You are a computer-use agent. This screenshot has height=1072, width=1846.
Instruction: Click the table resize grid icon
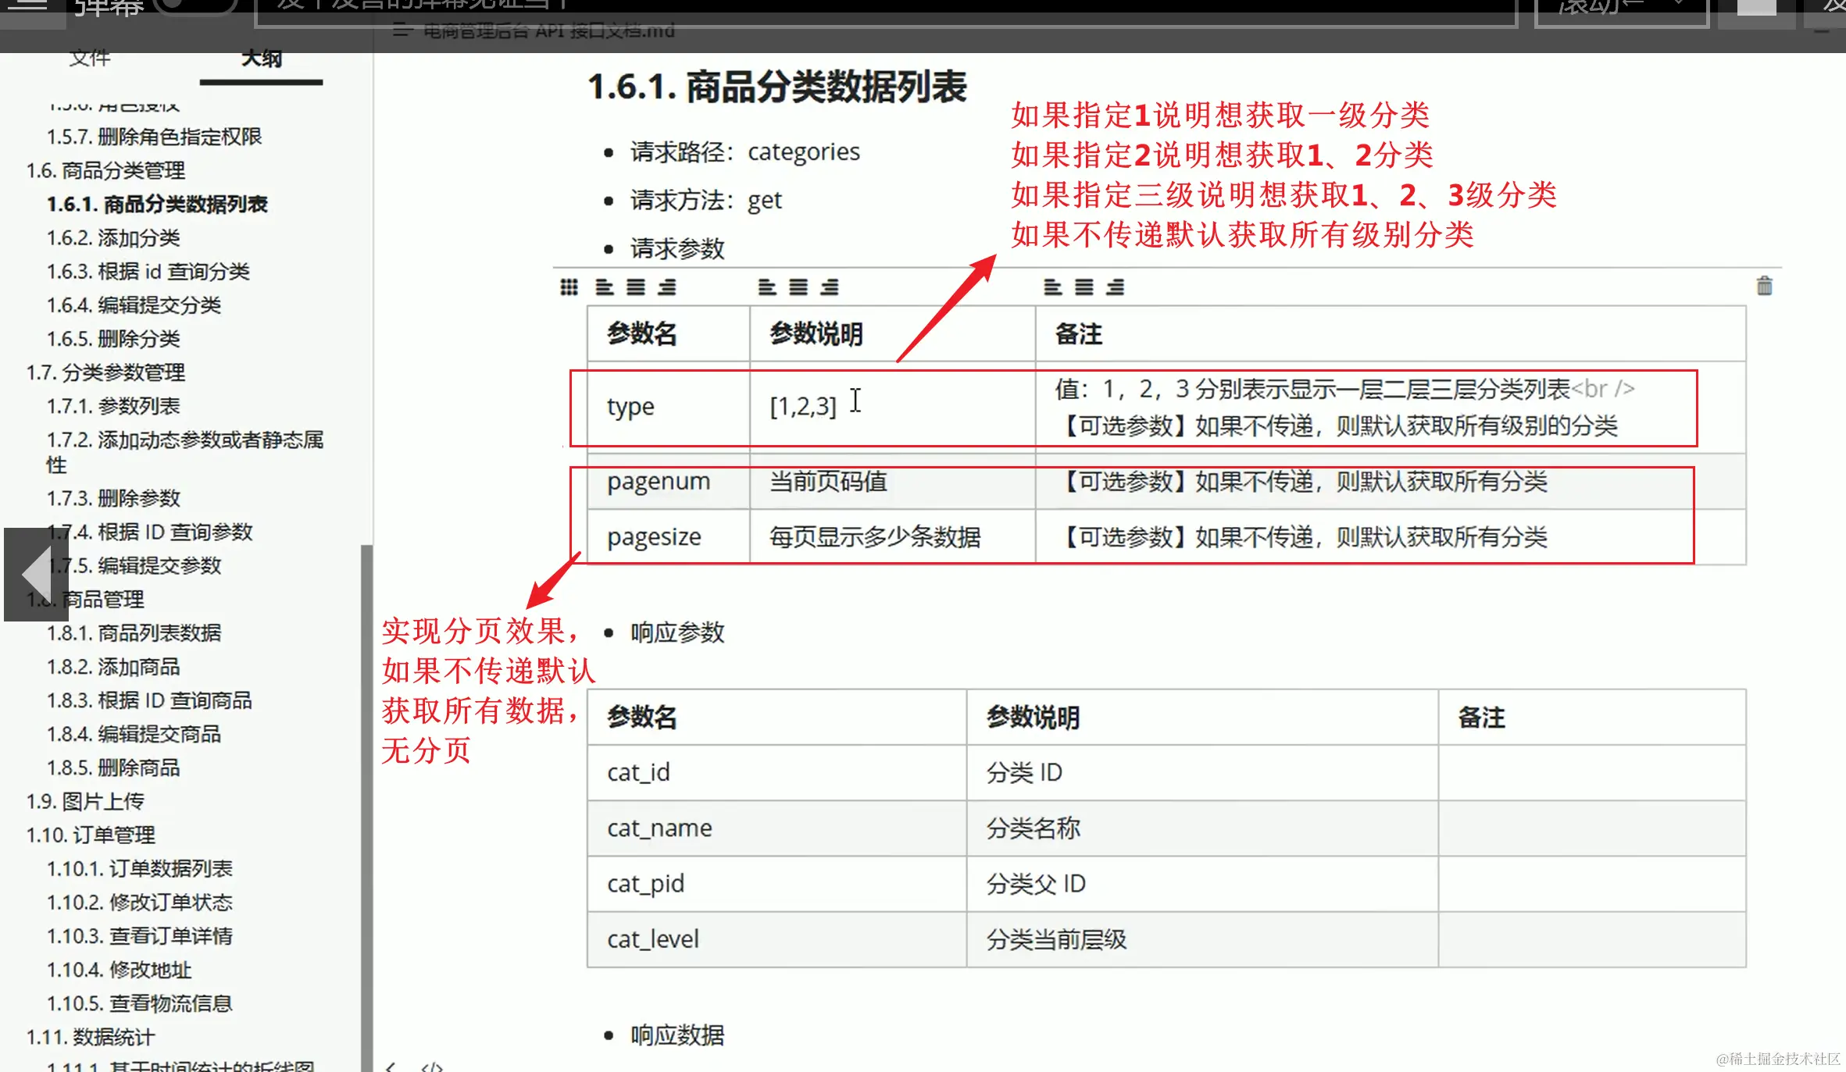[569, 287]
